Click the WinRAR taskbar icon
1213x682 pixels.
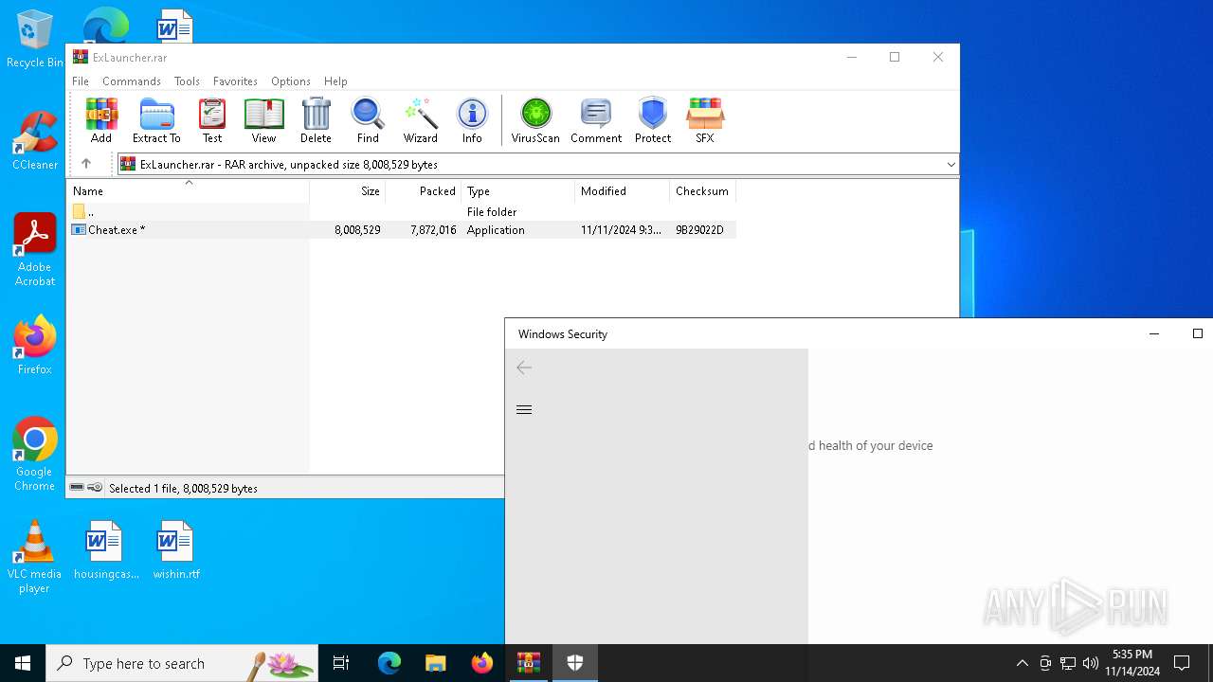point(528,663)
